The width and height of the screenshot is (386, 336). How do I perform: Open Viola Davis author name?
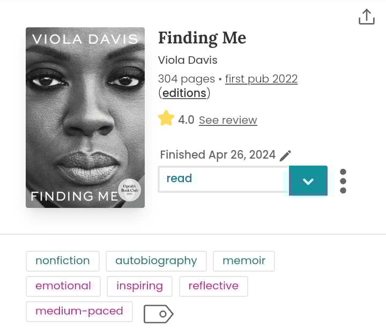[x=188, y=60]
